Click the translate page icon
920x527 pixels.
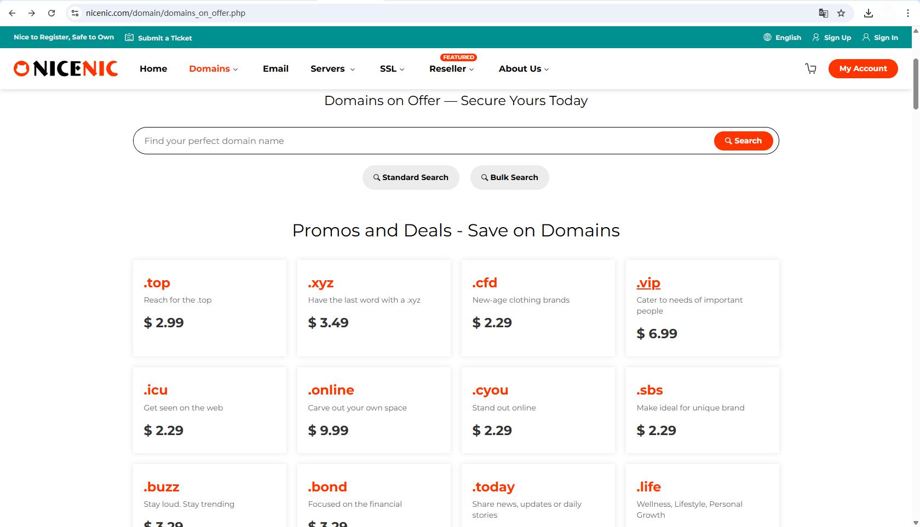(x=823, y=13)
